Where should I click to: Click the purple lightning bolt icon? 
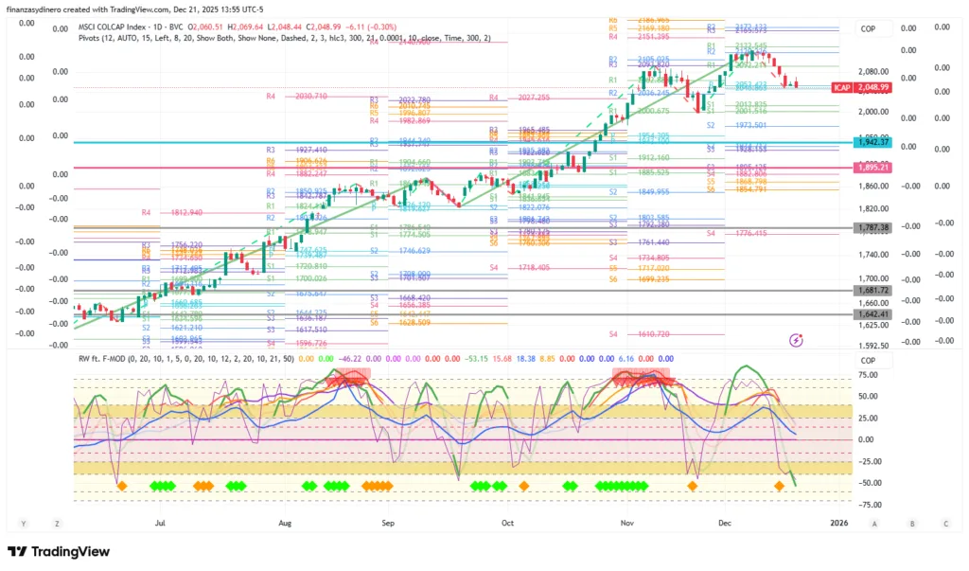796,340
